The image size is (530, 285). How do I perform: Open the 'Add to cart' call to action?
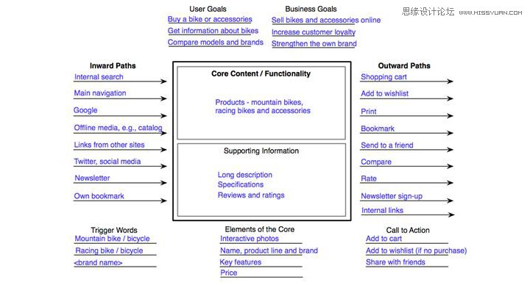[384, 239]
